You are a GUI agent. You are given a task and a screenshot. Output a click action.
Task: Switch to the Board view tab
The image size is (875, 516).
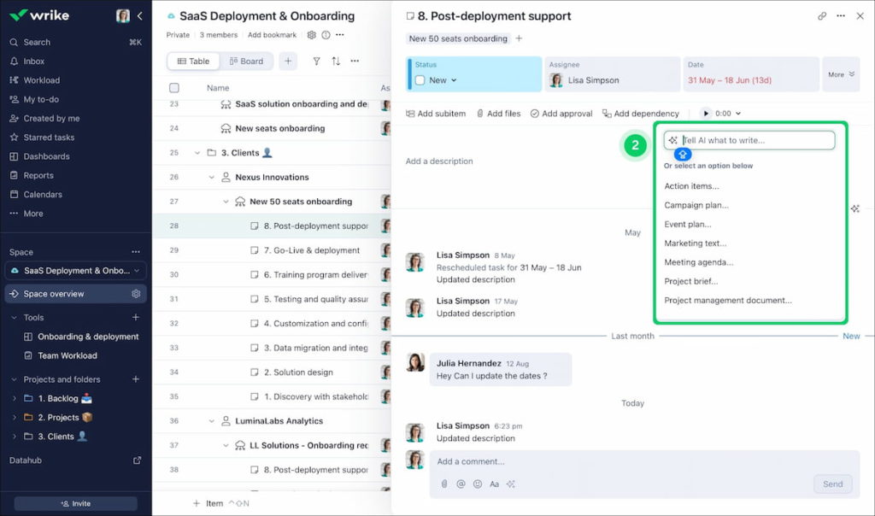248,61
